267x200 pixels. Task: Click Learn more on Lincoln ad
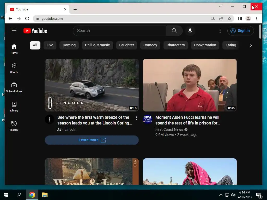tap(92, 140)
